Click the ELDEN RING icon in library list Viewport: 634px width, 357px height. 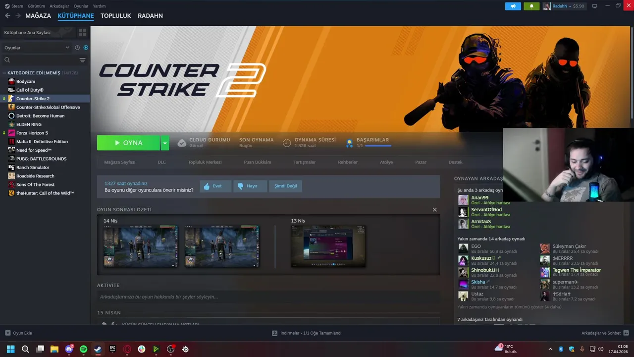coord(11,124)
